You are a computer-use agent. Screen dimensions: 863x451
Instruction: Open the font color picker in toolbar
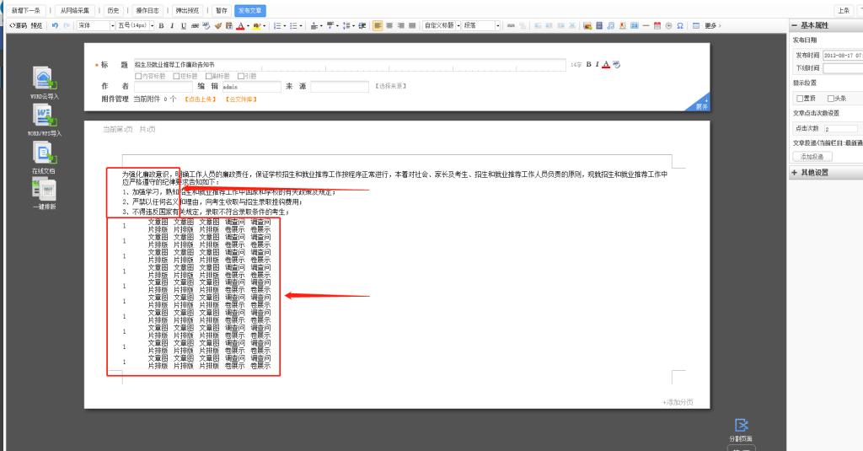coord(241,26)
